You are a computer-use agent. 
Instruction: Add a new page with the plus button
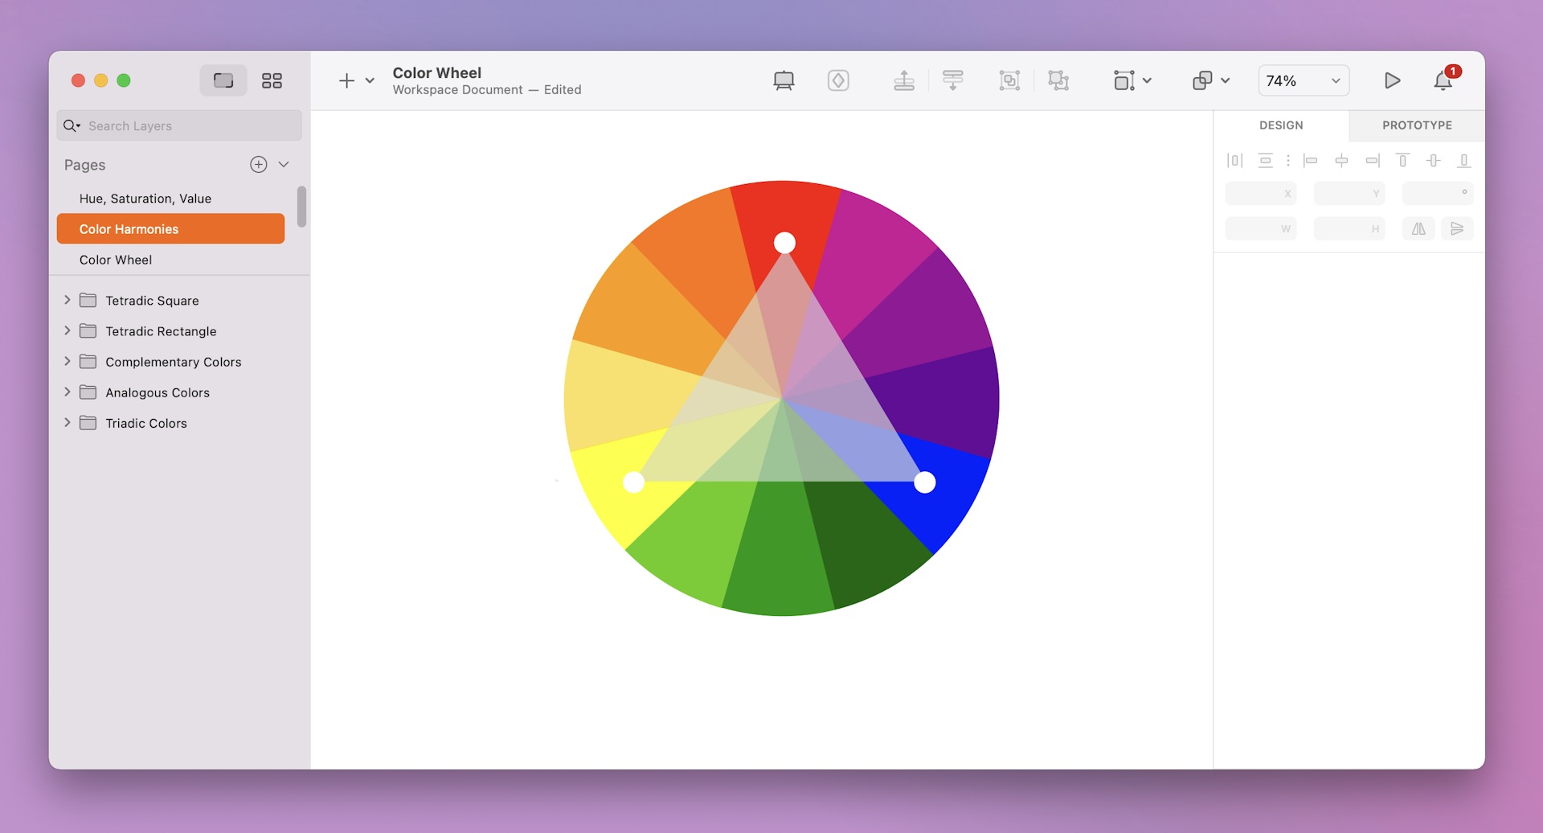pyautogui.click(x=258, y=164)
